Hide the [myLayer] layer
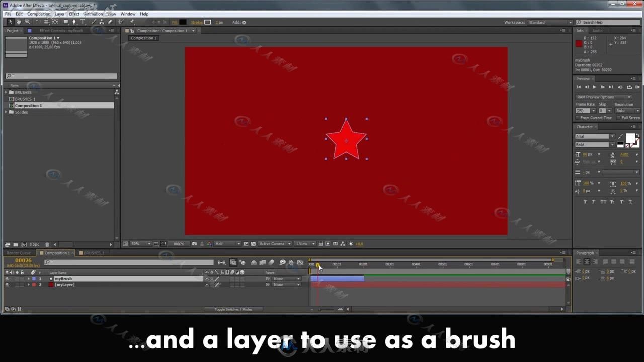The height and width of the screenshot is (362, 644). pos(7,285)
